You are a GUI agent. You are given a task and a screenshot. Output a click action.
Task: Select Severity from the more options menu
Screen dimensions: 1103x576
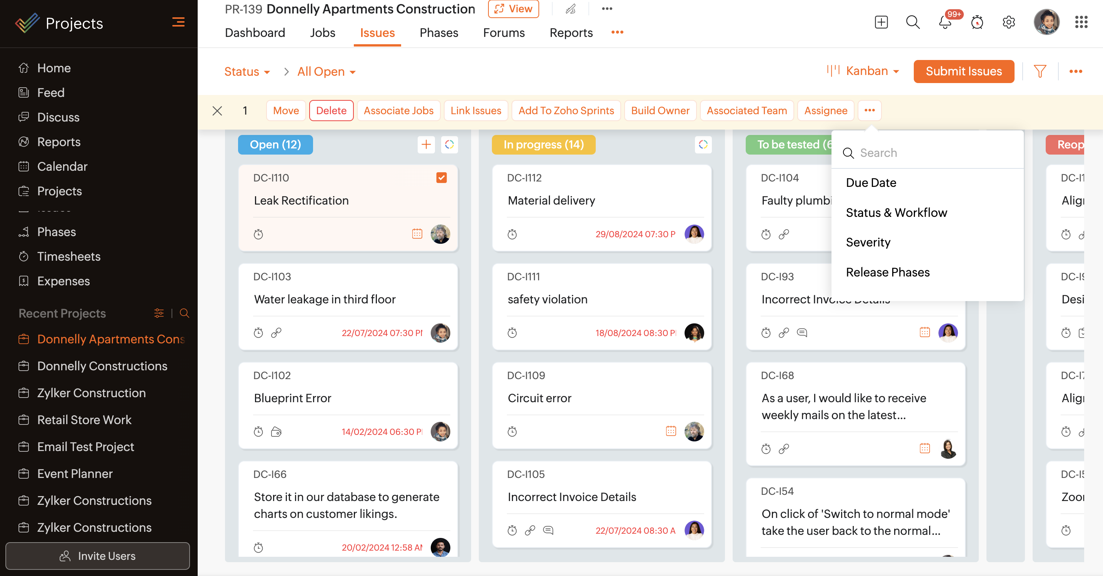pos(868,242)
